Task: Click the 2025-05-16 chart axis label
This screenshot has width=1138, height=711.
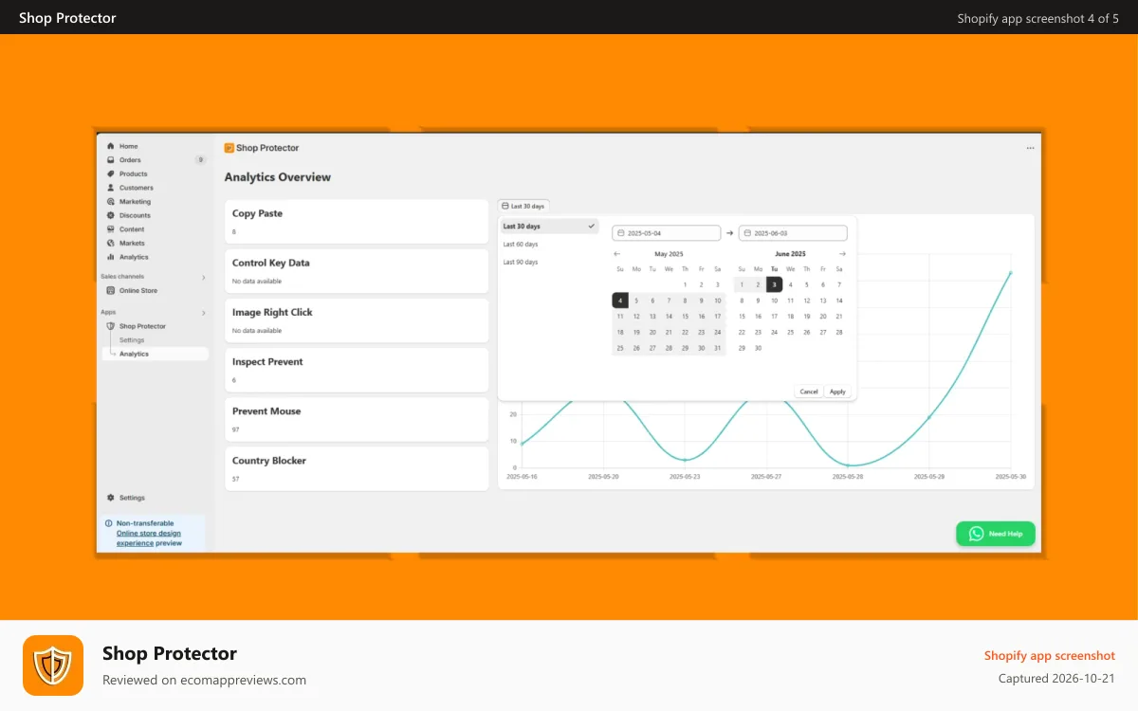Action: [x=522, y=476]
